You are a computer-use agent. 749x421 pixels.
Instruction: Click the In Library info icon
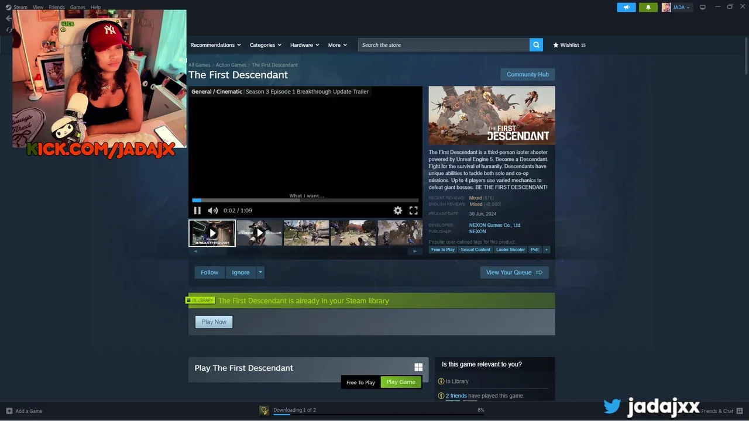point(441,381)
